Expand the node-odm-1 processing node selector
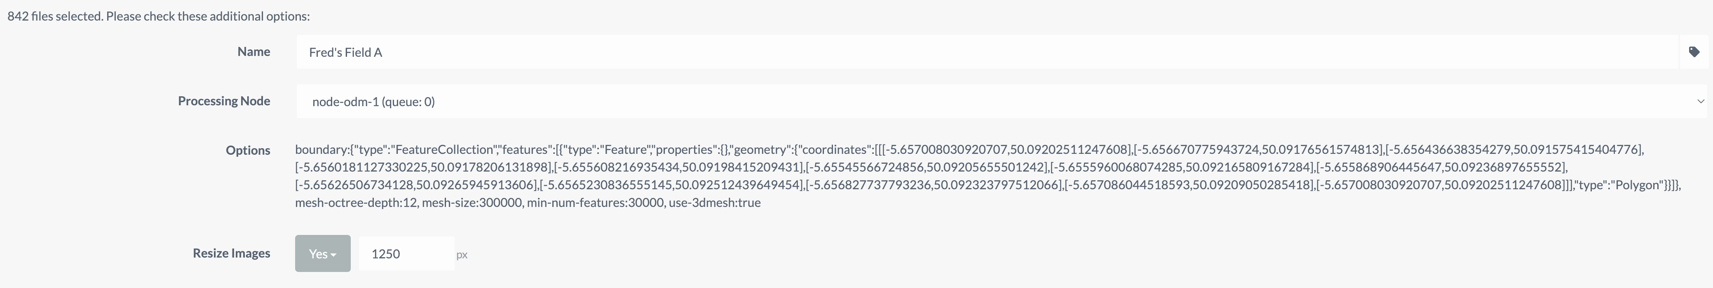This screenshot has height=288, width=1713. point(1701,102)
